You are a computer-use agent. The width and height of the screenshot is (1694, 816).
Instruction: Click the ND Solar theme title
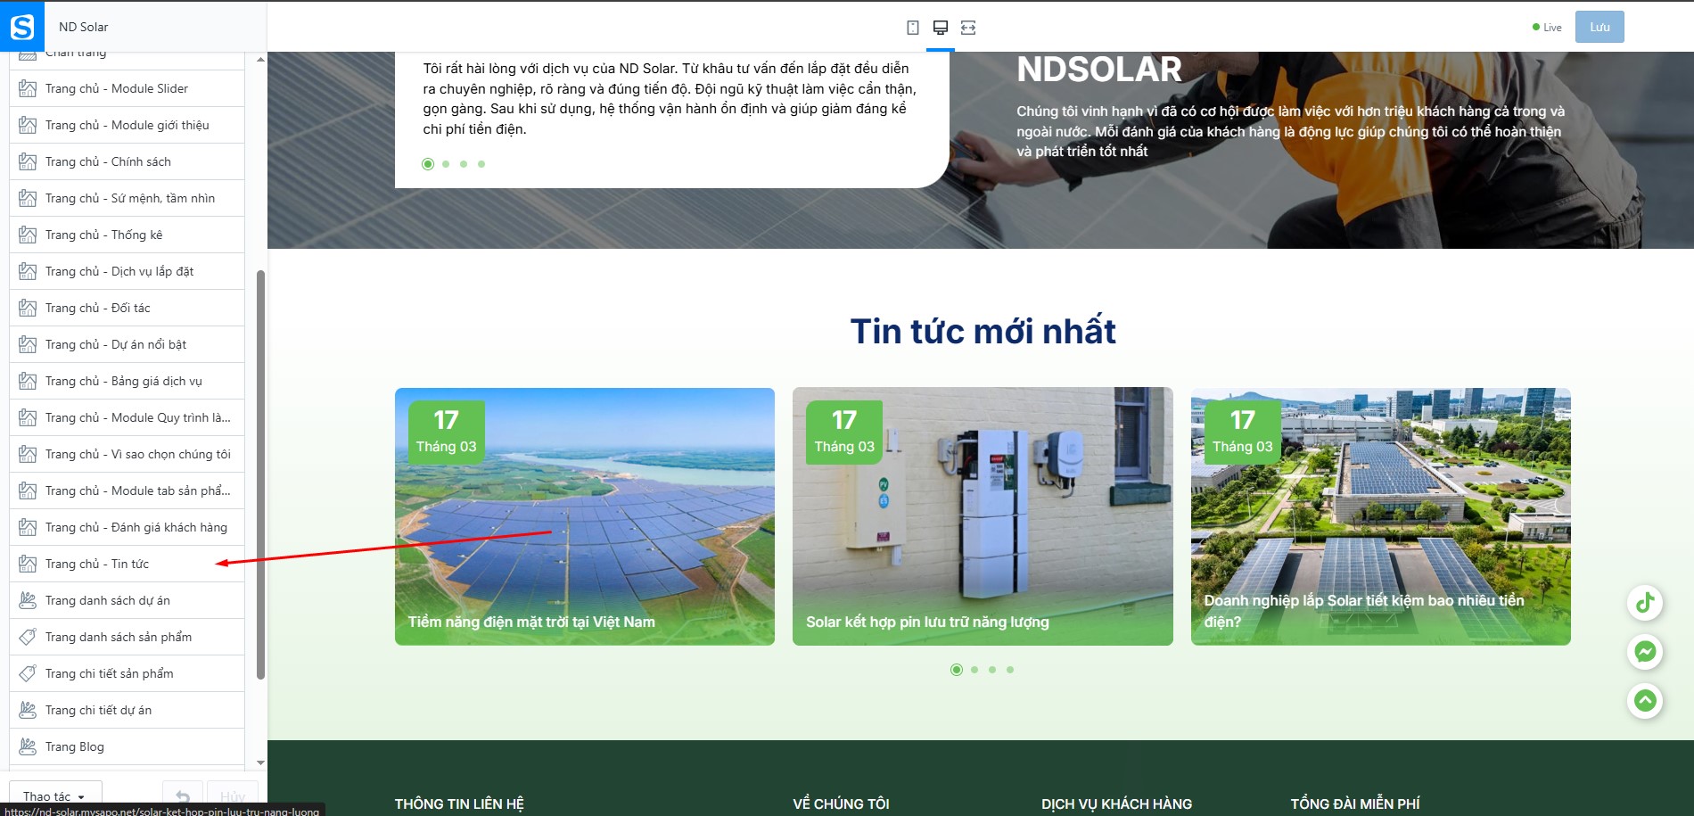point(84,27)
